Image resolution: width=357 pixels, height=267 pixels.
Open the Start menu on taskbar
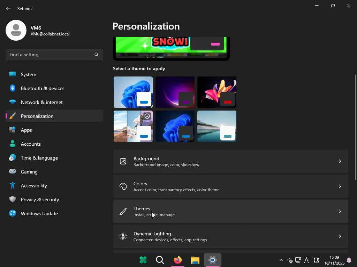click(x=143, y=260)
